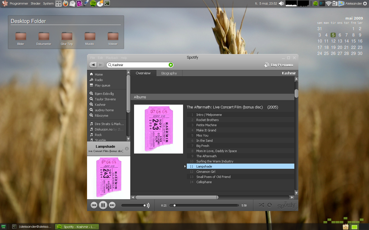Open the Gitar Ting desktop folder
The image size is (369, 230).
(67, 39)
